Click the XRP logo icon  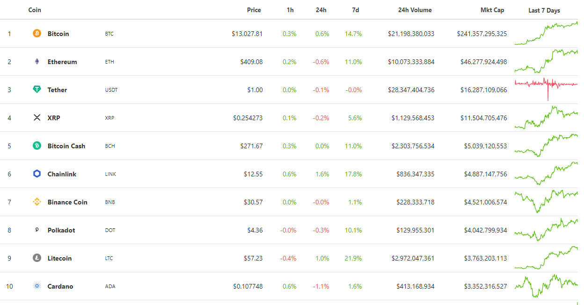tap(37, 118)
